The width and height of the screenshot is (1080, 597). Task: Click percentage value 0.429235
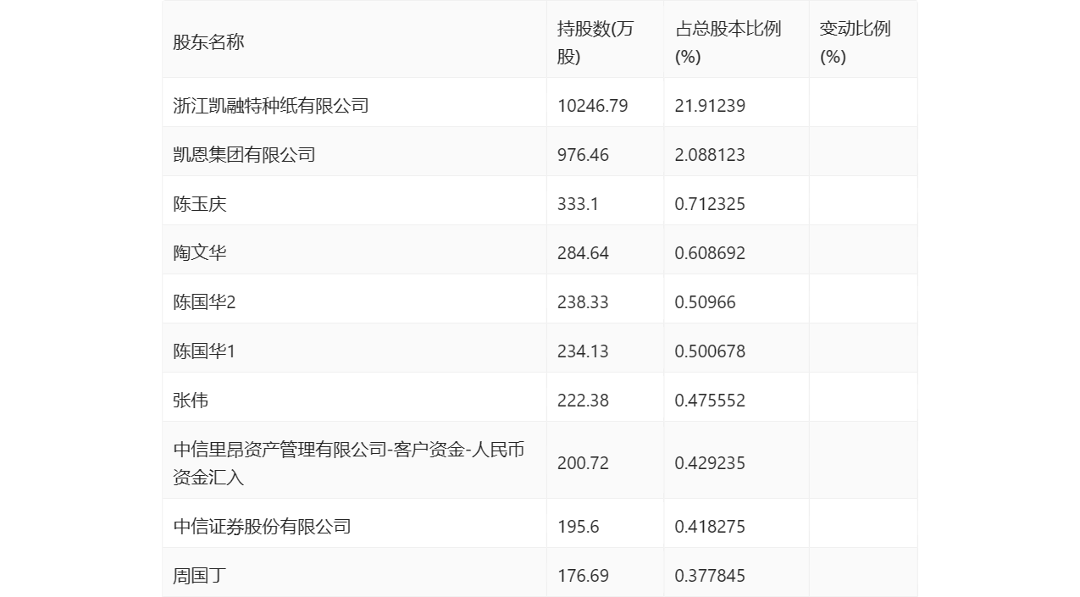pos(710,463)
